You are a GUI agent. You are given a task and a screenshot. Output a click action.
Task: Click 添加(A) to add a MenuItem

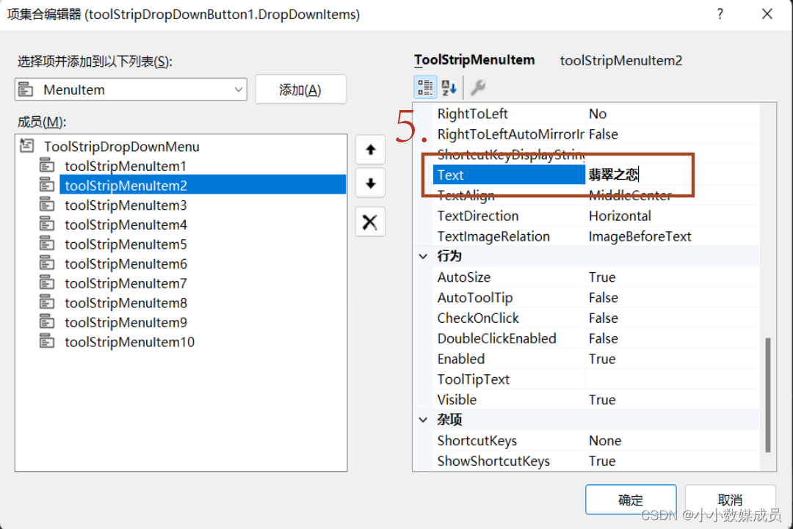point(300,88)
